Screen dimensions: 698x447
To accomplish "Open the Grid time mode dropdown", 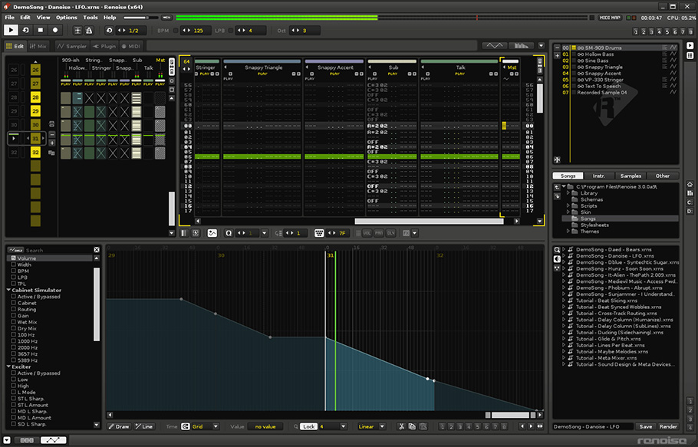I will click(x=202, y=426).
